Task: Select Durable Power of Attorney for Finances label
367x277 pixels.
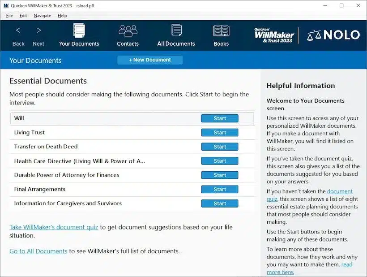Action: [x=67, y=175]
